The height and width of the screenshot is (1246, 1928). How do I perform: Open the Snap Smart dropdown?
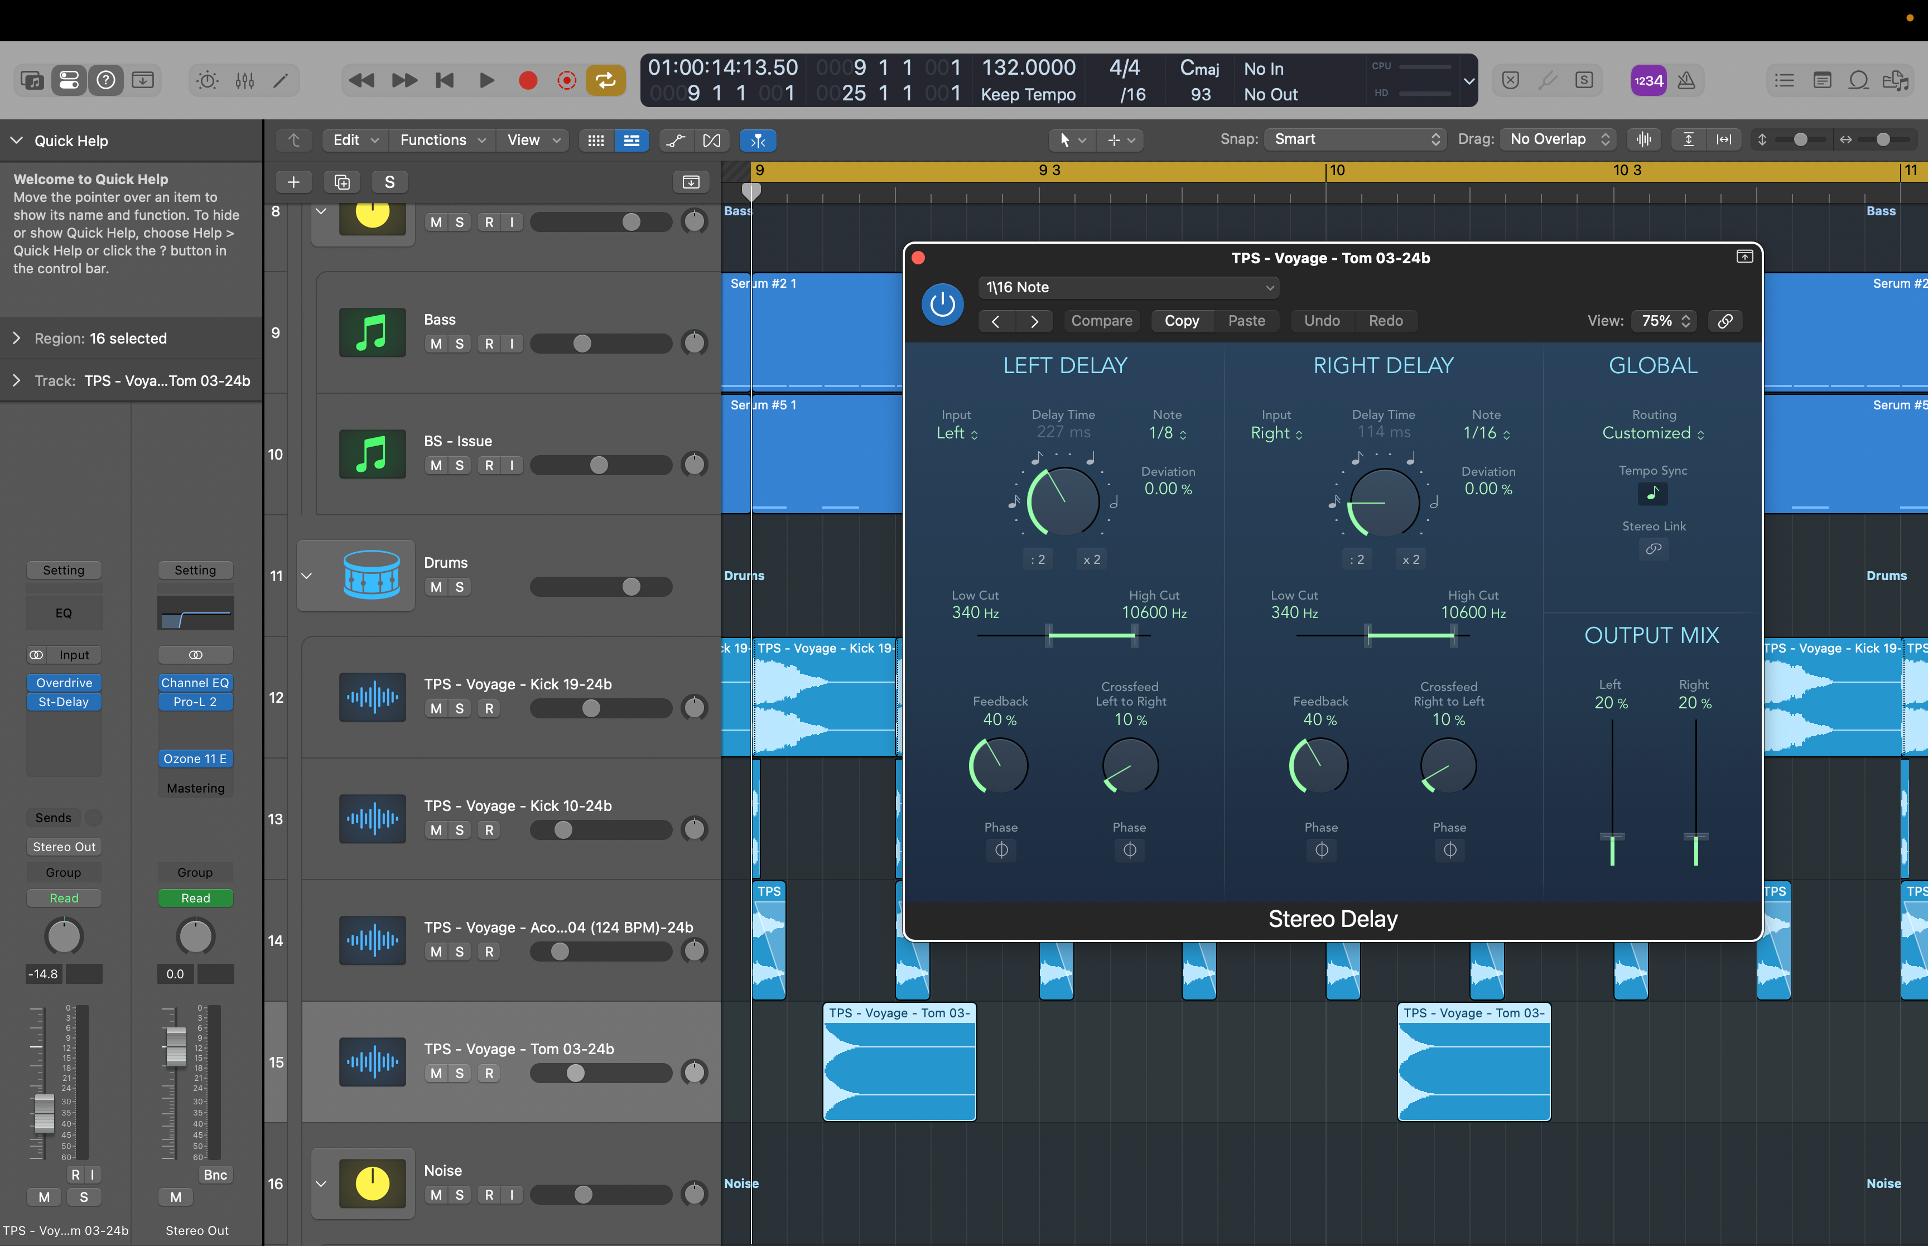tap(1355, 139)
